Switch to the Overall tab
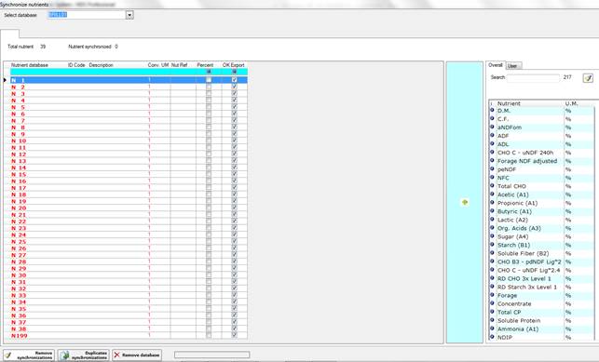599x362 pixels. tap(496, 65)
